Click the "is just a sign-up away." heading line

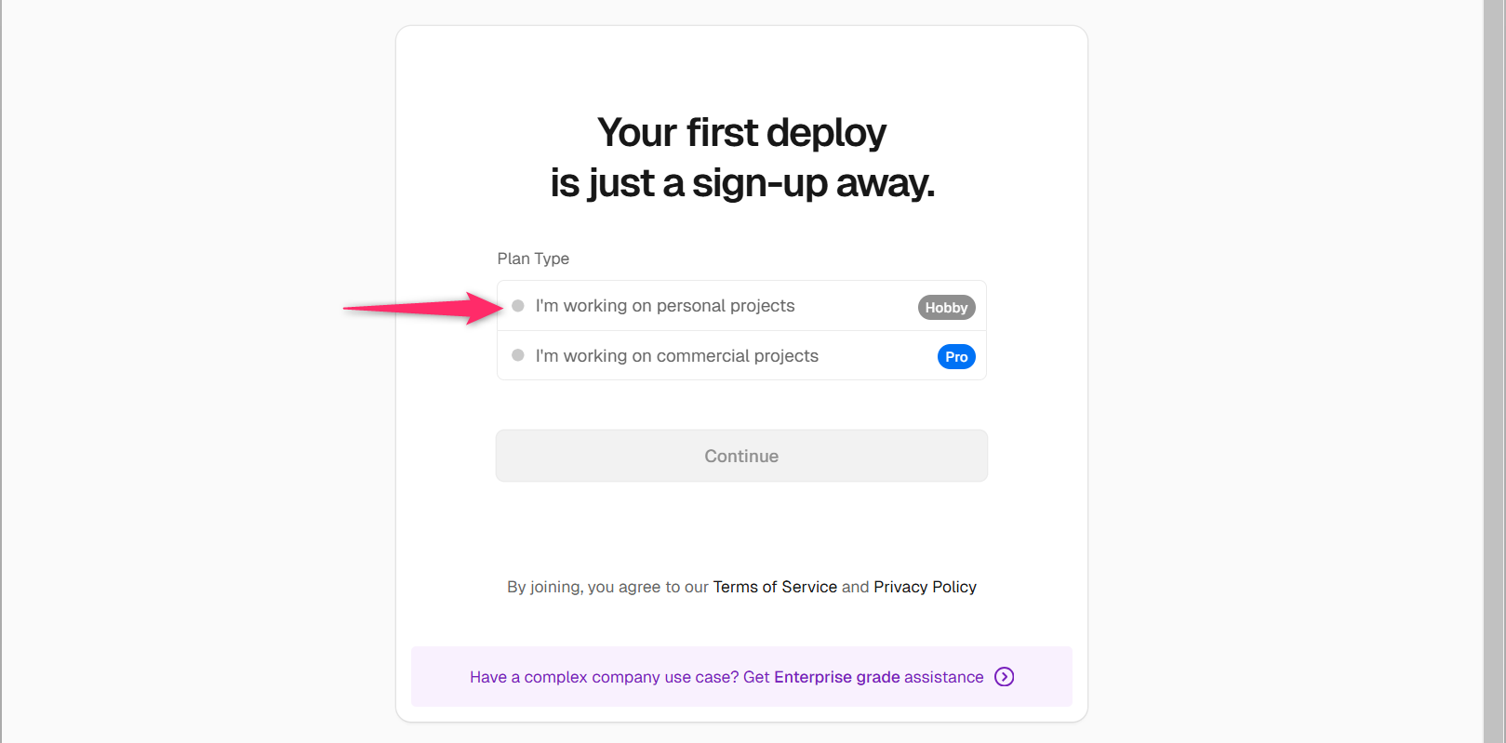pos(741,183)
